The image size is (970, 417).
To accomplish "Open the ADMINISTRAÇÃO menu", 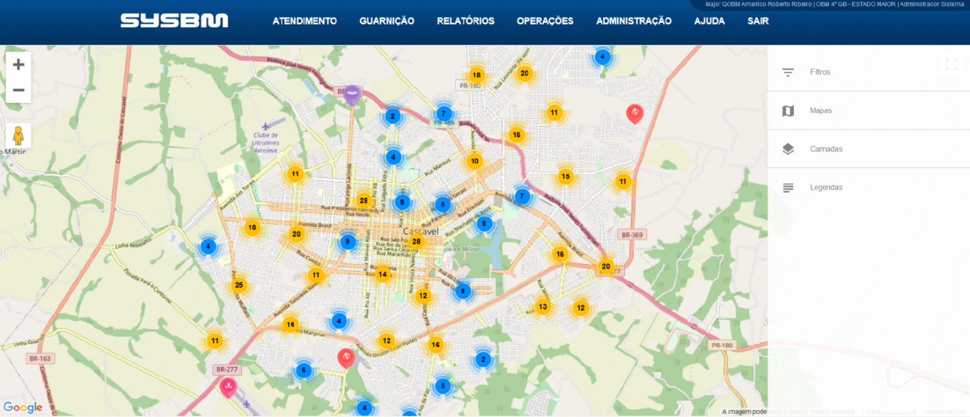I will (633, 21).
